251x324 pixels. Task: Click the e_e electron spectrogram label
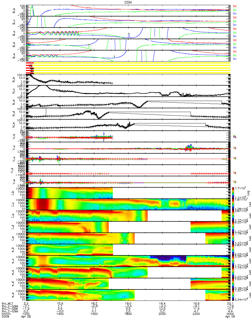pos(13,295)
